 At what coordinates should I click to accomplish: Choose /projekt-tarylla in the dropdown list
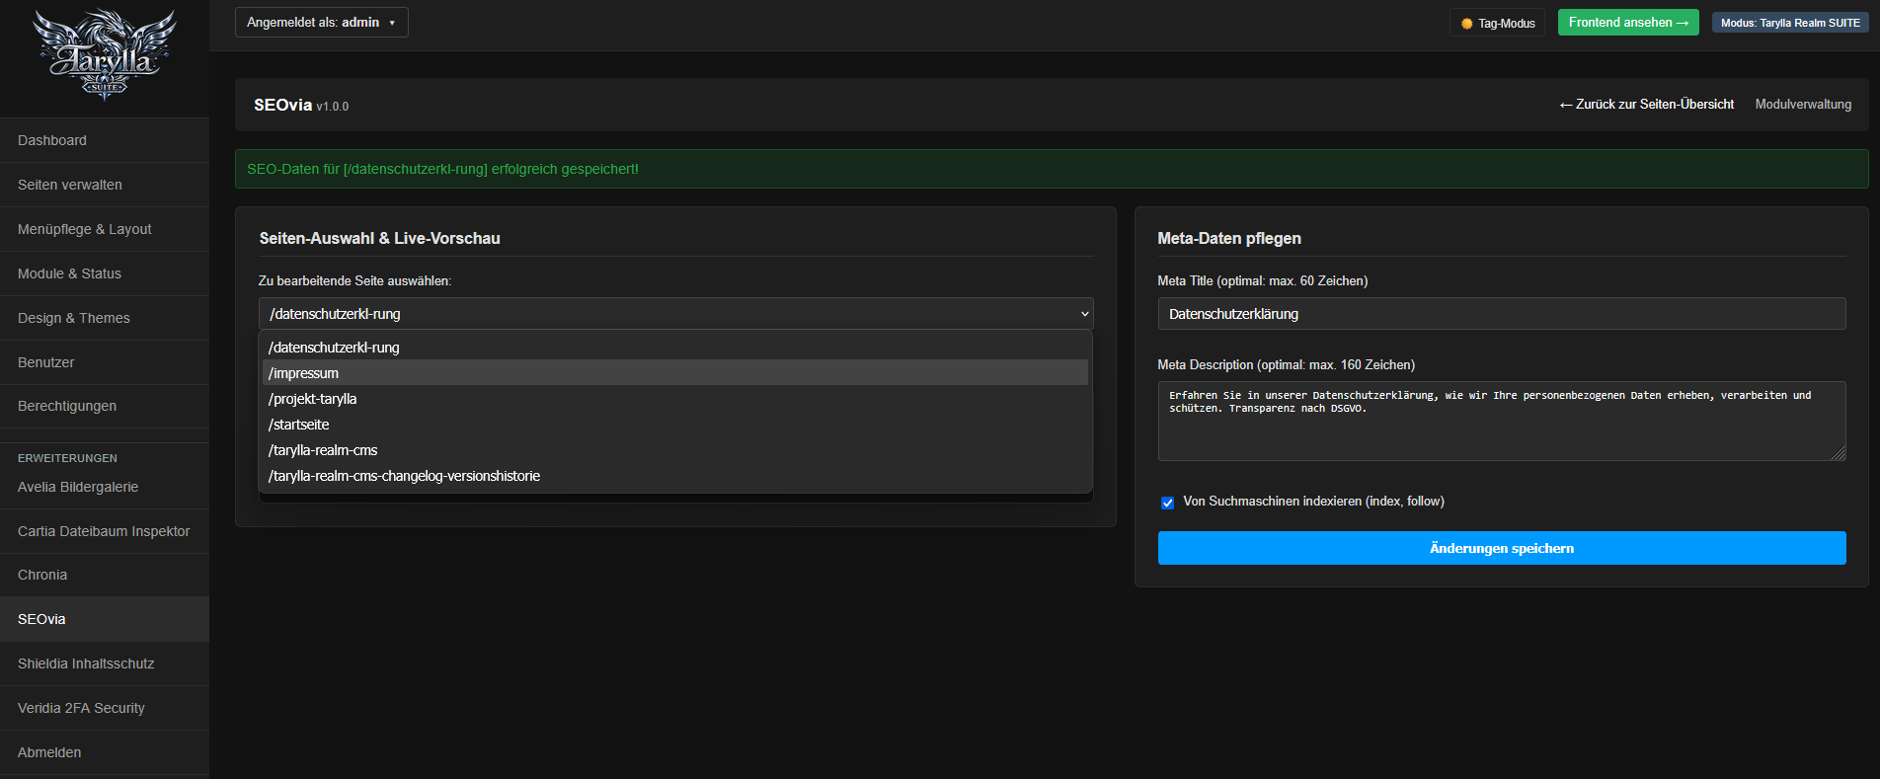(675, 399)
